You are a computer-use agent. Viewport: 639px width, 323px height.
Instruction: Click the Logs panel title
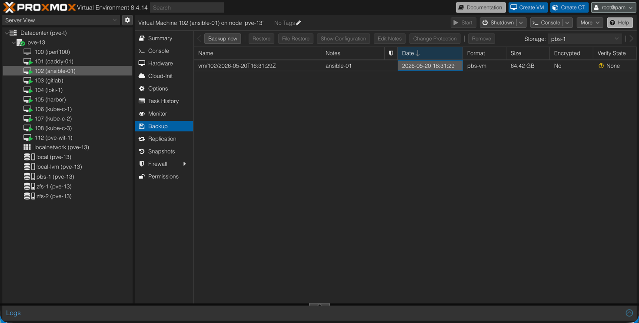(x=13, y=313)
